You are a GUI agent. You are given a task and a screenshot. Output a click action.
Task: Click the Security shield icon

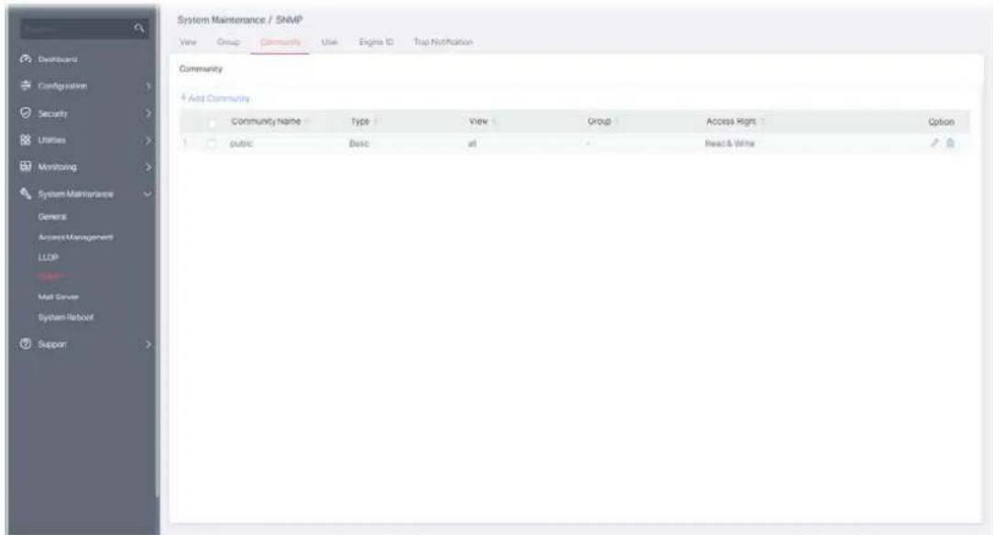pos(26,114)
